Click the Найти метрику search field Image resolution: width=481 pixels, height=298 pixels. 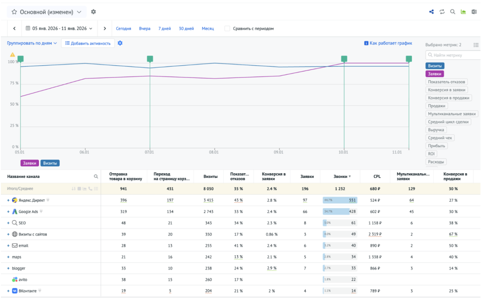(x=453, y=55)
